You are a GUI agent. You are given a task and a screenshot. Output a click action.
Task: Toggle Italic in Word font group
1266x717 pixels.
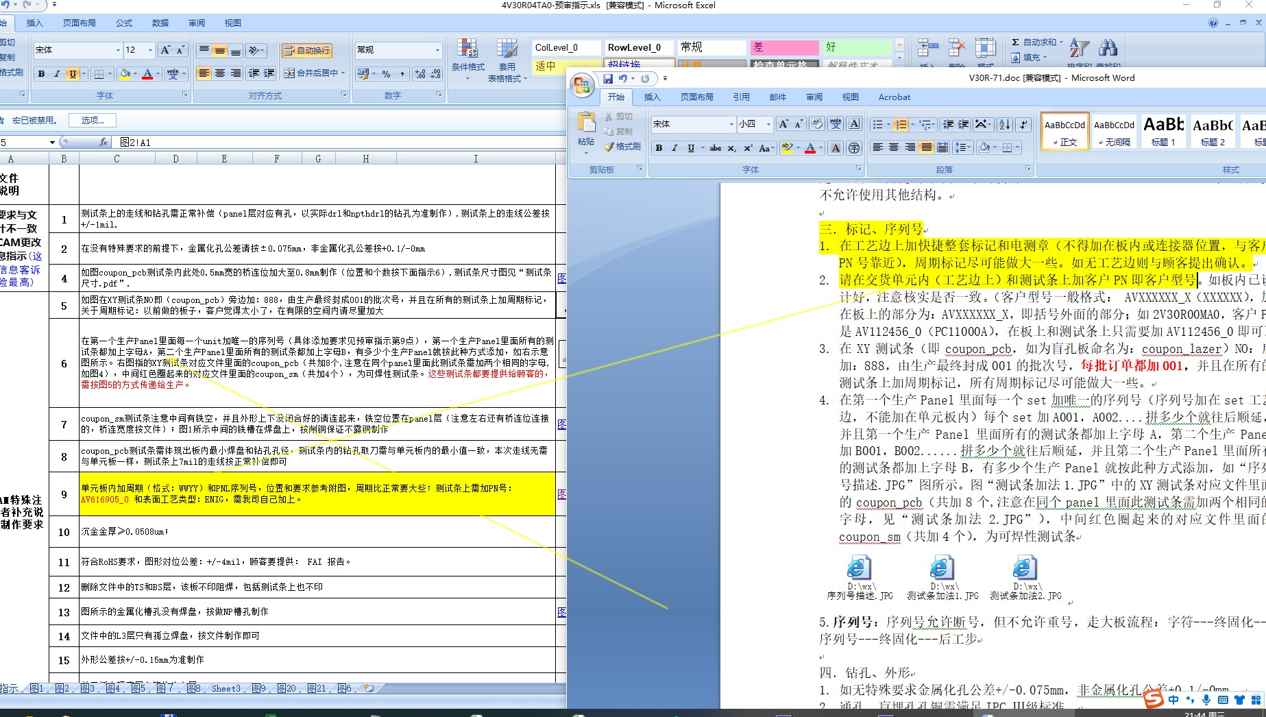pos(674,147)
